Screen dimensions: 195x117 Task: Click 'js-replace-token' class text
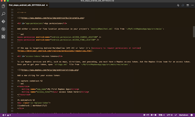39,103
